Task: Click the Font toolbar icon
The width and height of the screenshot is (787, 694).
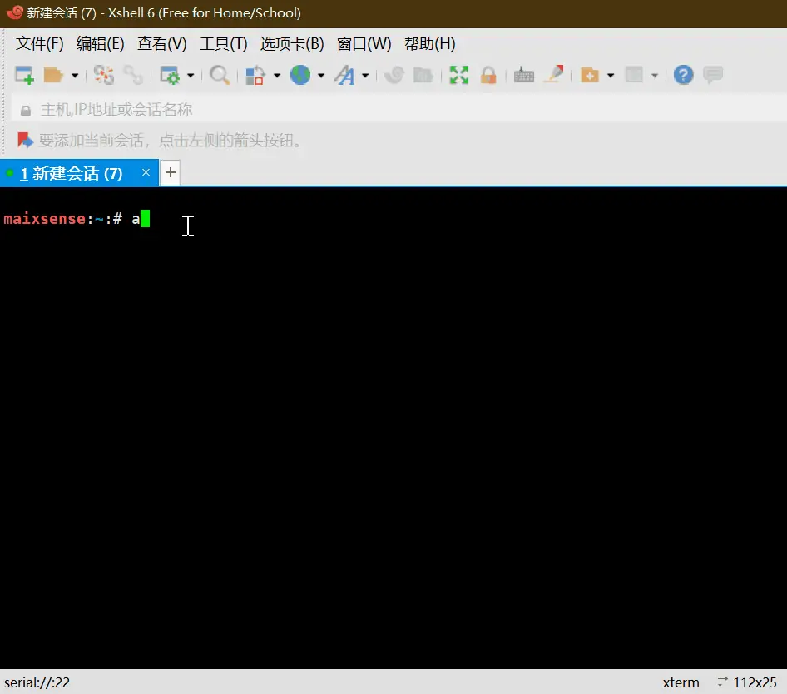Action: click(x=344, y=76)
